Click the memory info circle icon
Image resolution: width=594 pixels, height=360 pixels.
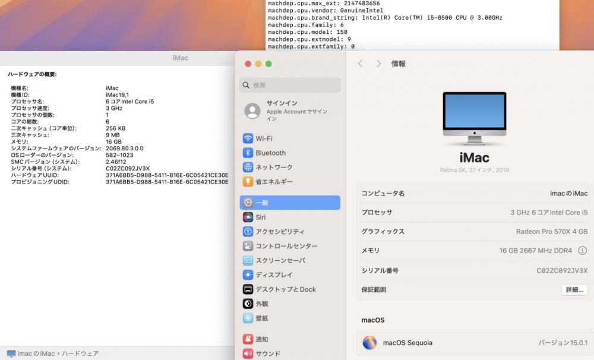pos(582,251)
